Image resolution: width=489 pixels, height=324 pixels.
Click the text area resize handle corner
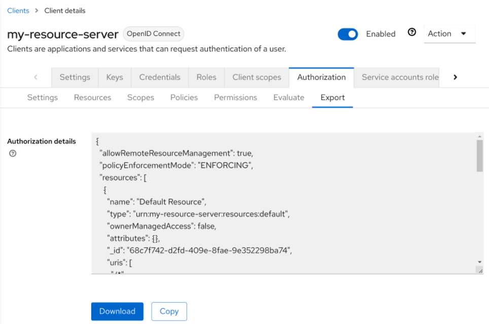click(480, 271)
